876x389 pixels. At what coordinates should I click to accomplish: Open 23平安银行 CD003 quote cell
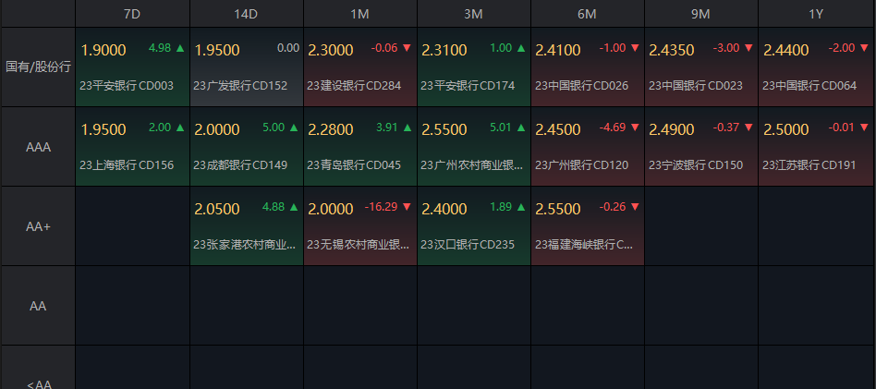[132, 67]
